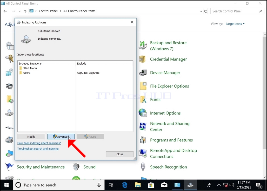Click the Search Control Panel field
Viewport: 267px width, 191px height.
click(237, 11)
